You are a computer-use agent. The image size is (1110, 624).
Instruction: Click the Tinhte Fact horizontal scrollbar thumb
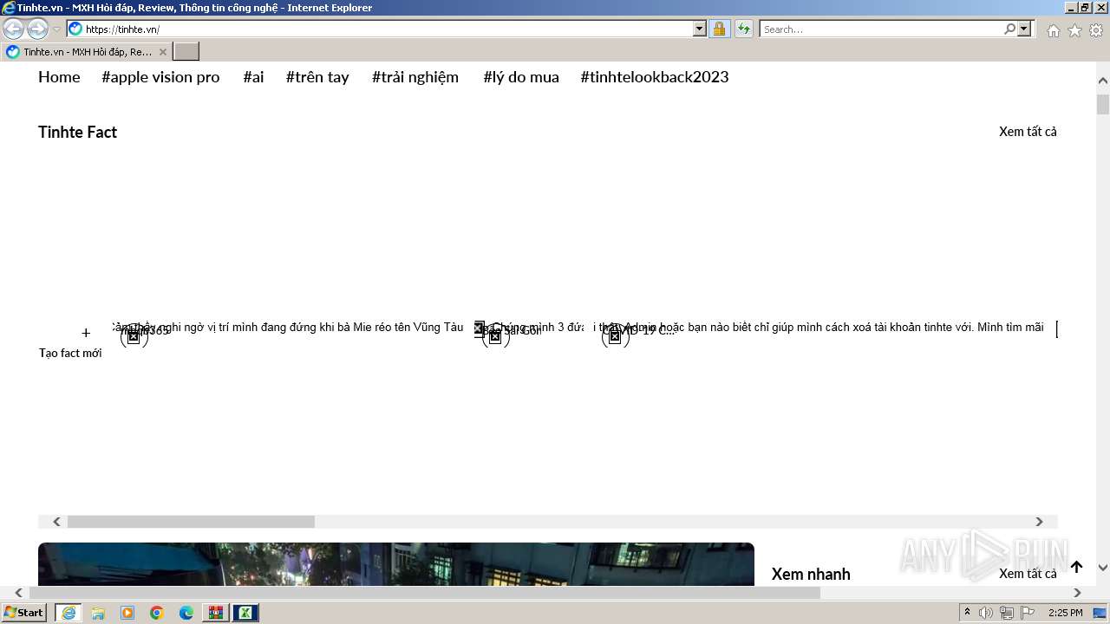tap(191, 522)
